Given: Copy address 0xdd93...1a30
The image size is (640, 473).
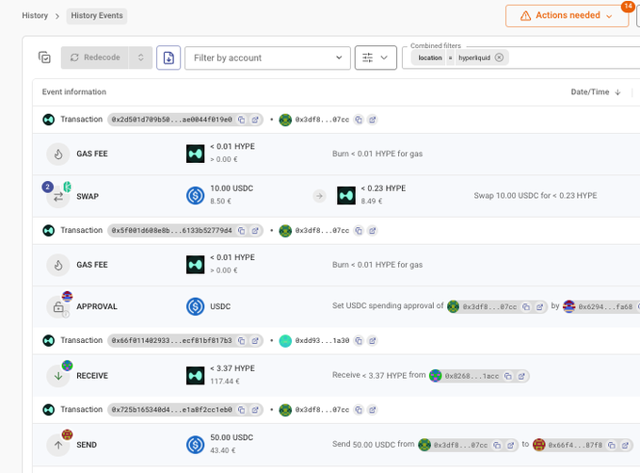Looking at the screenshot, I should tap(359, 341).
